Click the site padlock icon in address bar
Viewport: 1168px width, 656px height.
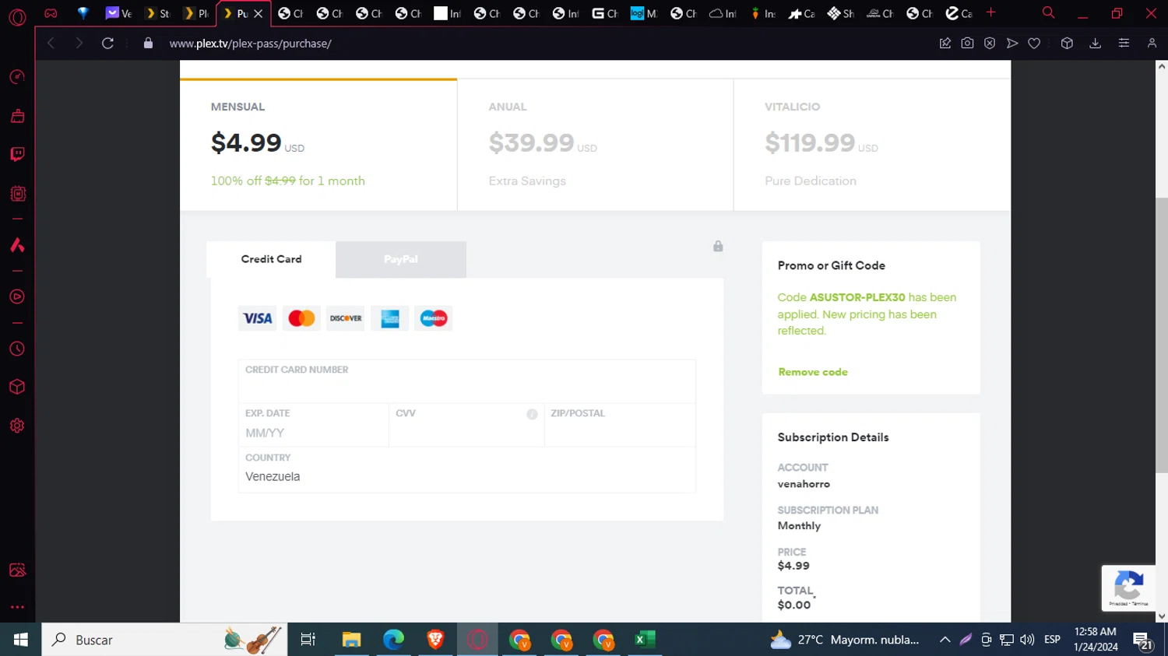pos(148,44)
